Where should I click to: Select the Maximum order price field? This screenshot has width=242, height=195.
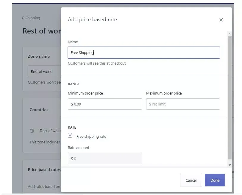point(183,104)
